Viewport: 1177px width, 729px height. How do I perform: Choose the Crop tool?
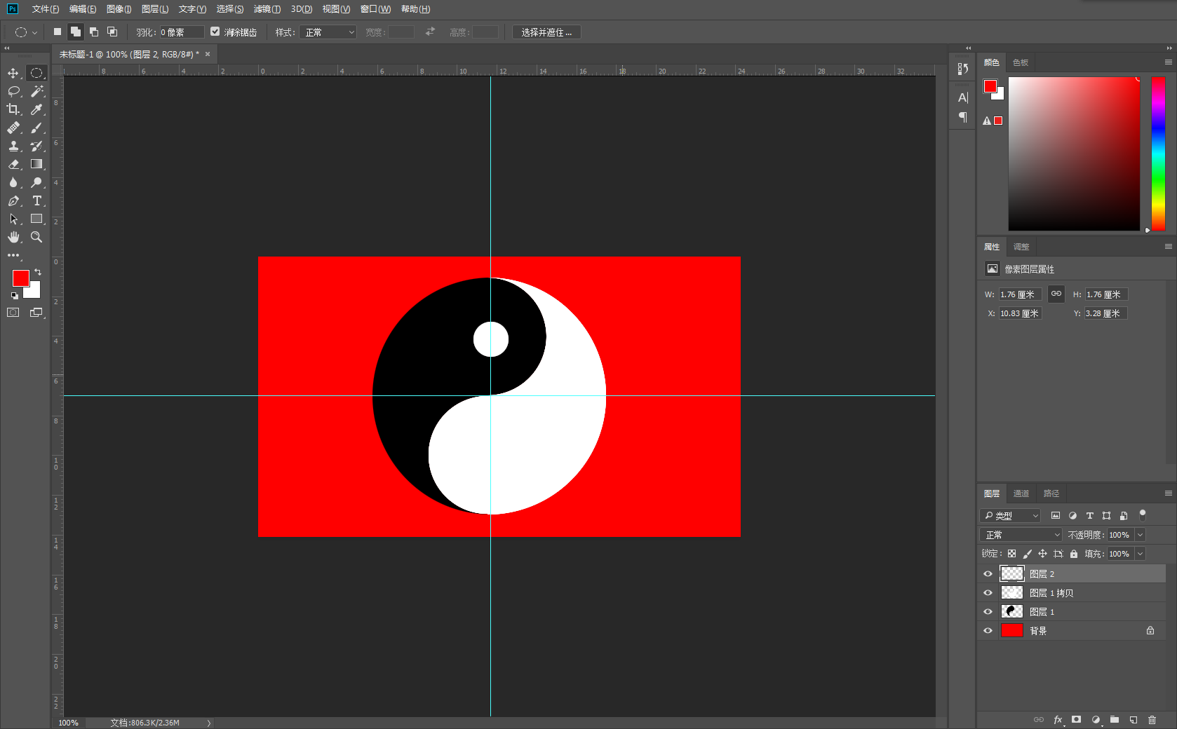[13, 109]
